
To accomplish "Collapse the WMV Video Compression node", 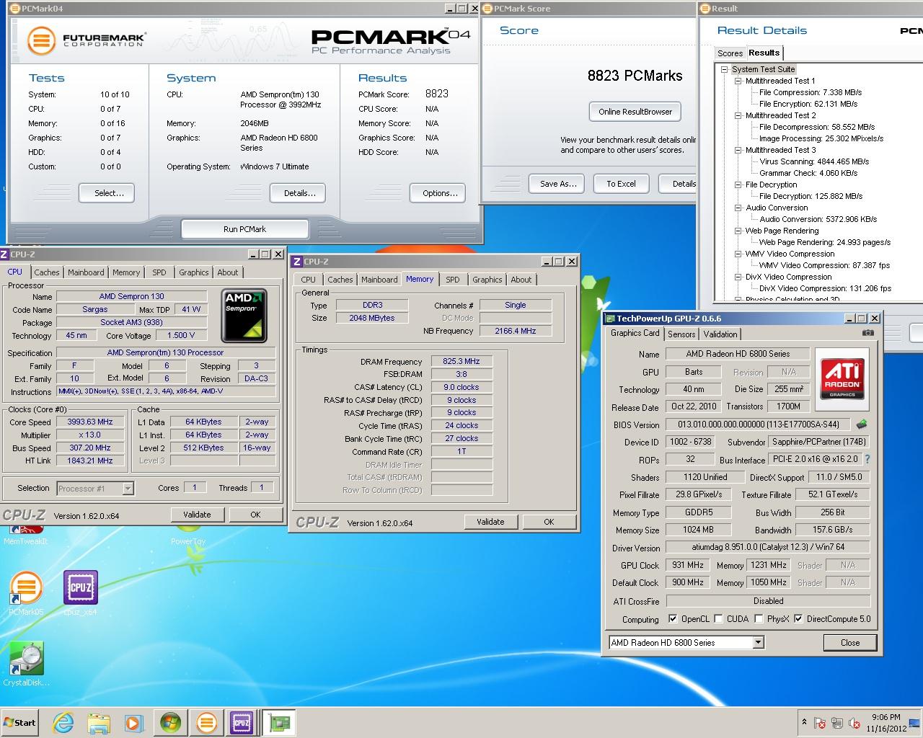I will tap(738, 254).
